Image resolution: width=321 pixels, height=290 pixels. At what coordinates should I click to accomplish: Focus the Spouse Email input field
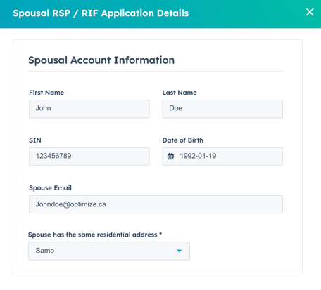pyautogui.click(x=156, y=204)
